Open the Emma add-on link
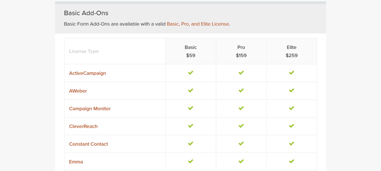Screen dimensions: 381x171 (76, 162)
